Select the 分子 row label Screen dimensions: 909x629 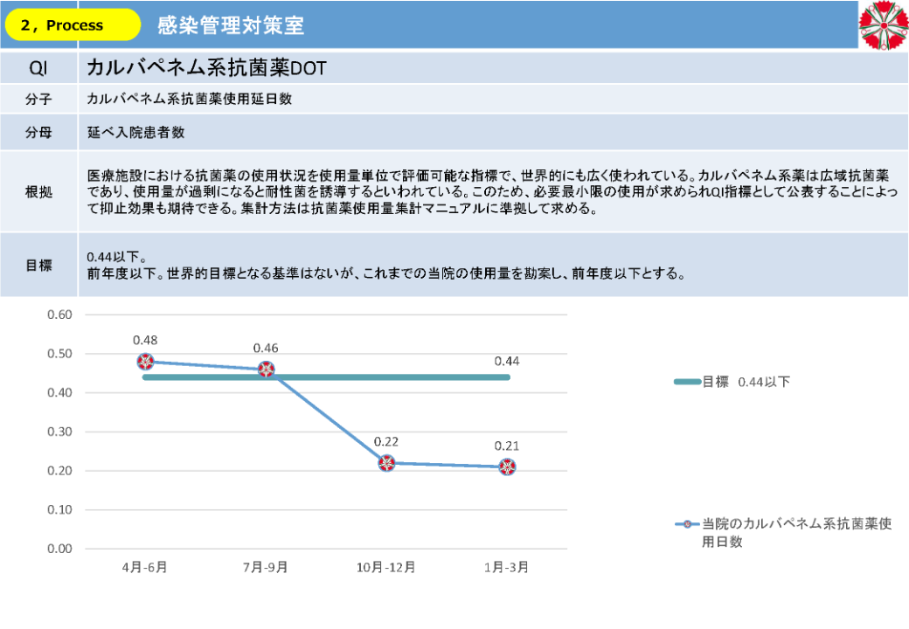[x=38, y=100]
